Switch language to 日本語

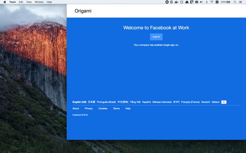91,102
